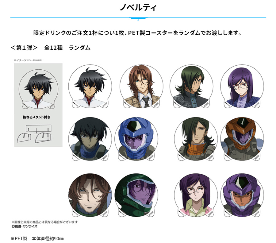Select the green-haired man in dark coat coaster
Image resolution: width=276 pixels, height=243 pixels.
coord(191,86)
